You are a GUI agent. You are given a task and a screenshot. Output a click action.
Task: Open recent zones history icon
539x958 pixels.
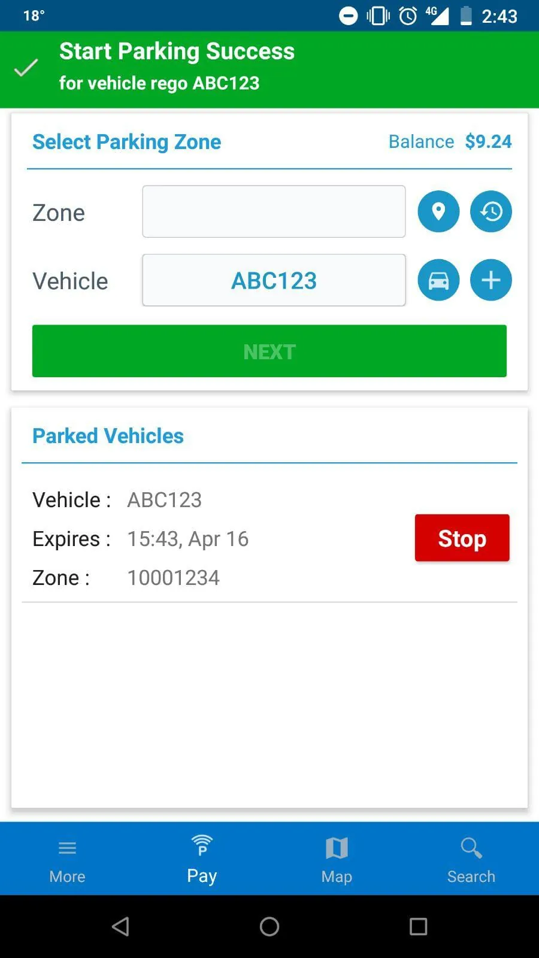coord(490,211)
